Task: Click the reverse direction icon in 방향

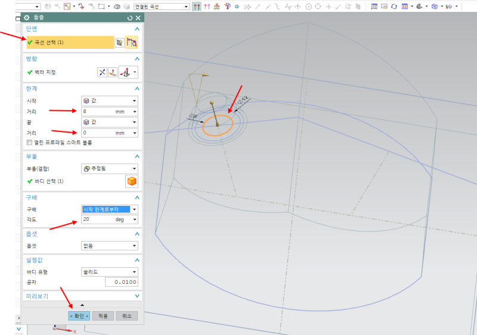Action: (102, 72)
